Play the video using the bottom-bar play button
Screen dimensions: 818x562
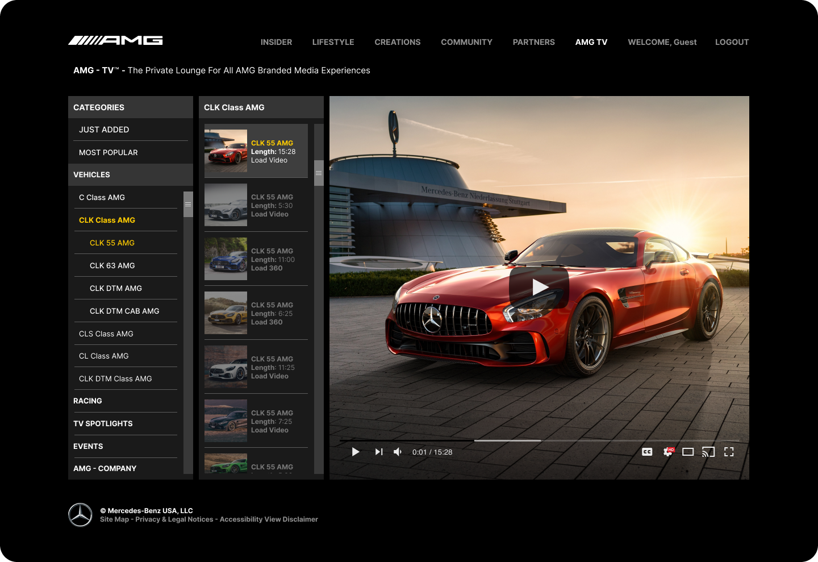pos(356,452)
